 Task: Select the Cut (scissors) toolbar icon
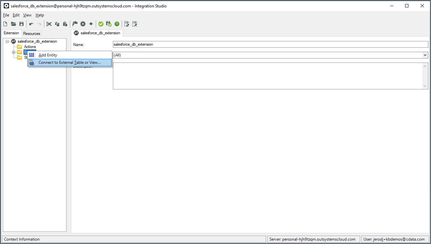pyautogui.click(x=49, y=24)
